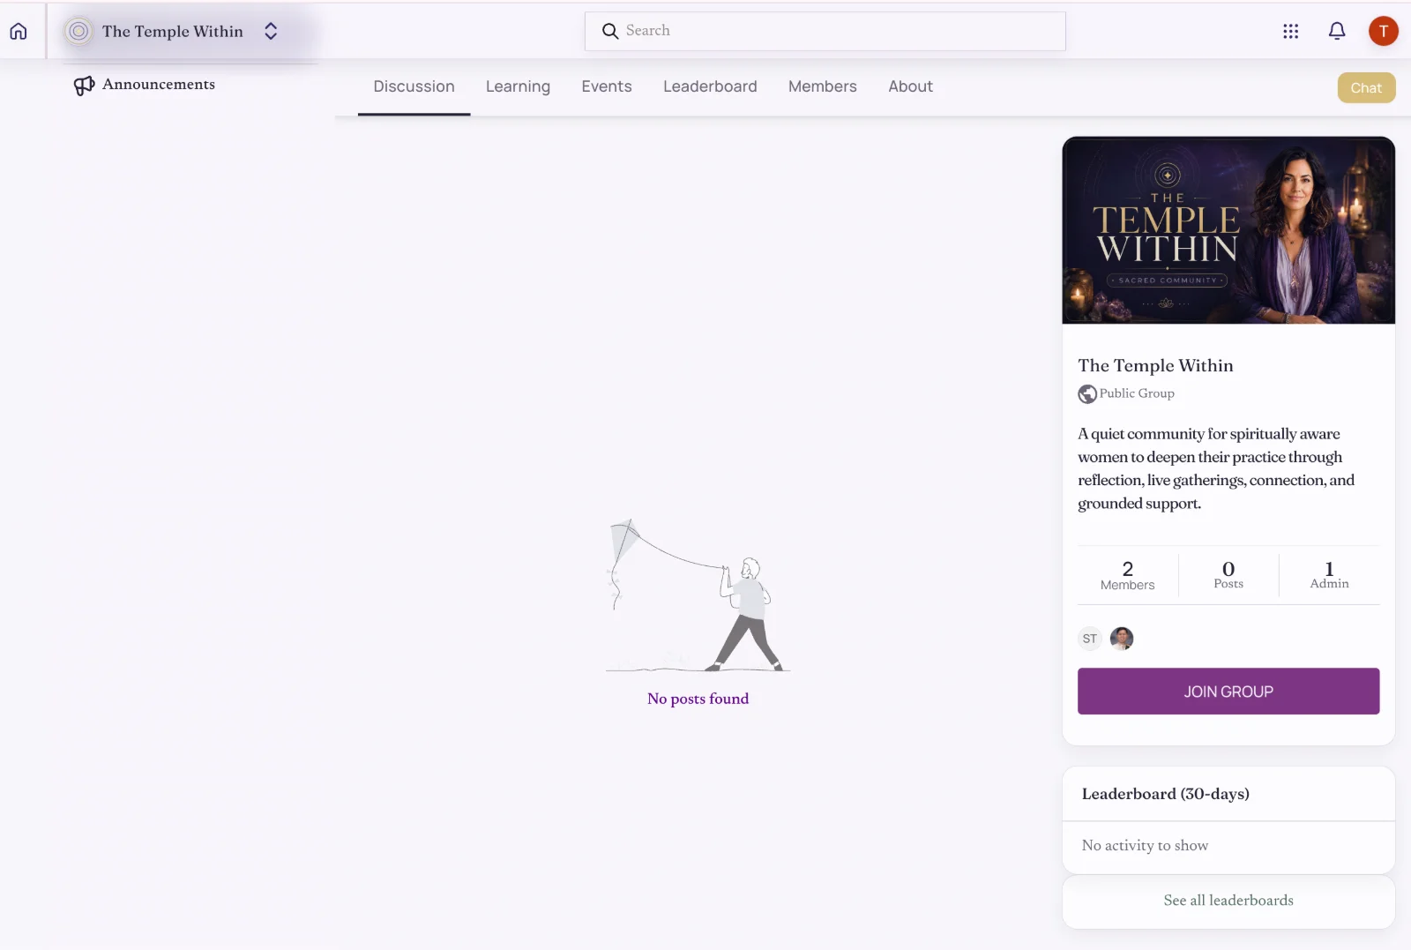Click the kite-flying empty state illustration
1411x950 pixels.
pos(698,596)
